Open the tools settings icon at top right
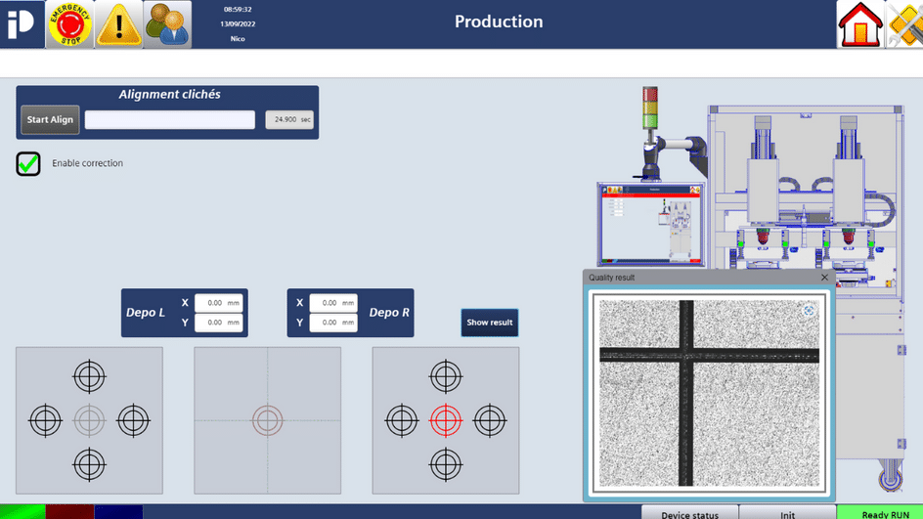This screenshot has height=519, width=923. click(905, 24)
